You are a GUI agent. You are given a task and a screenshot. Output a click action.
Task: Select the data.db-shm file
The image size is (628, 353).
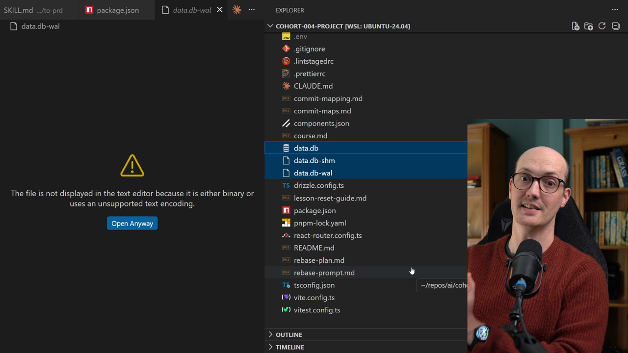coord(314,161)
